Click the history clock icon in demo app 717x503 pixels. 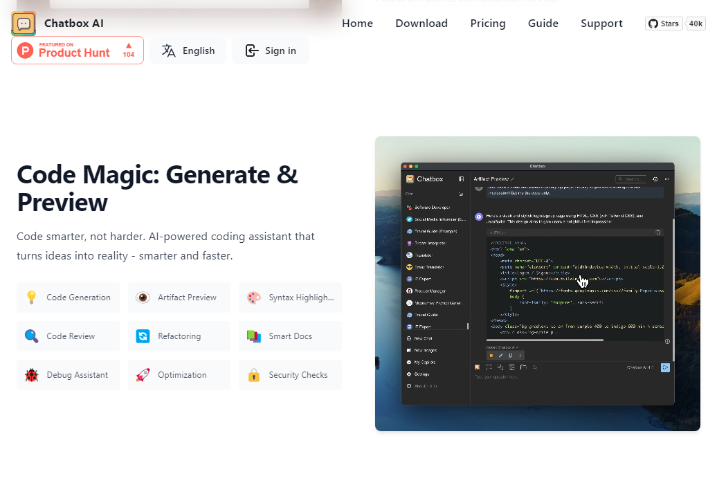(x=655, y=179)
